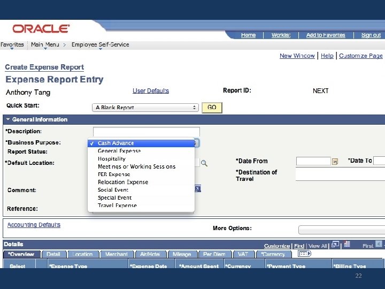385x289 pixels.
Task: Click the show all columns tab icon
Action: point(304,253)
